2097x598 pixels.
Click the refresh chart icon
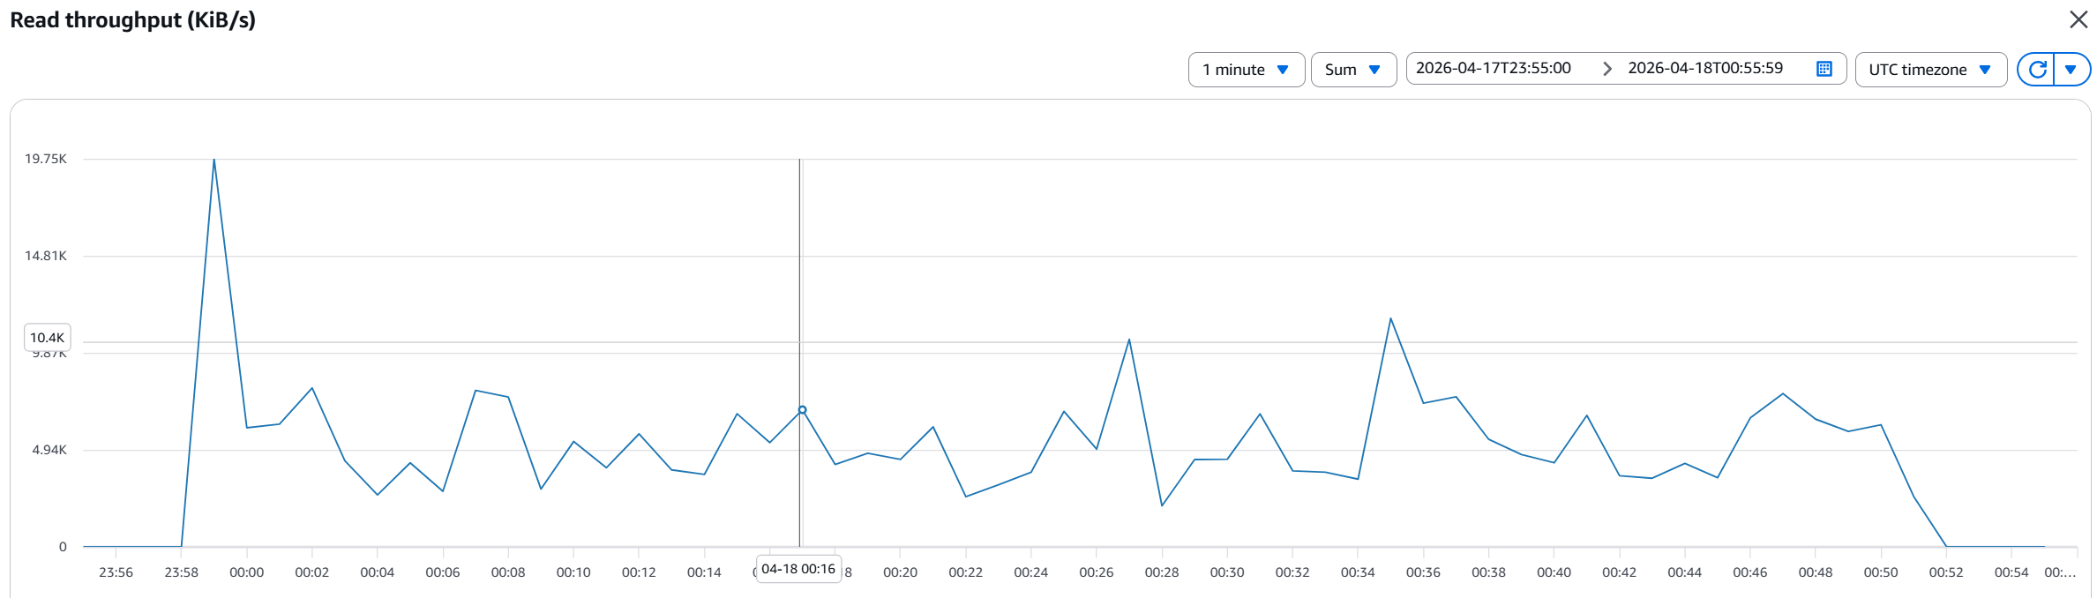pyautogui.click(x=2037, y=70)
